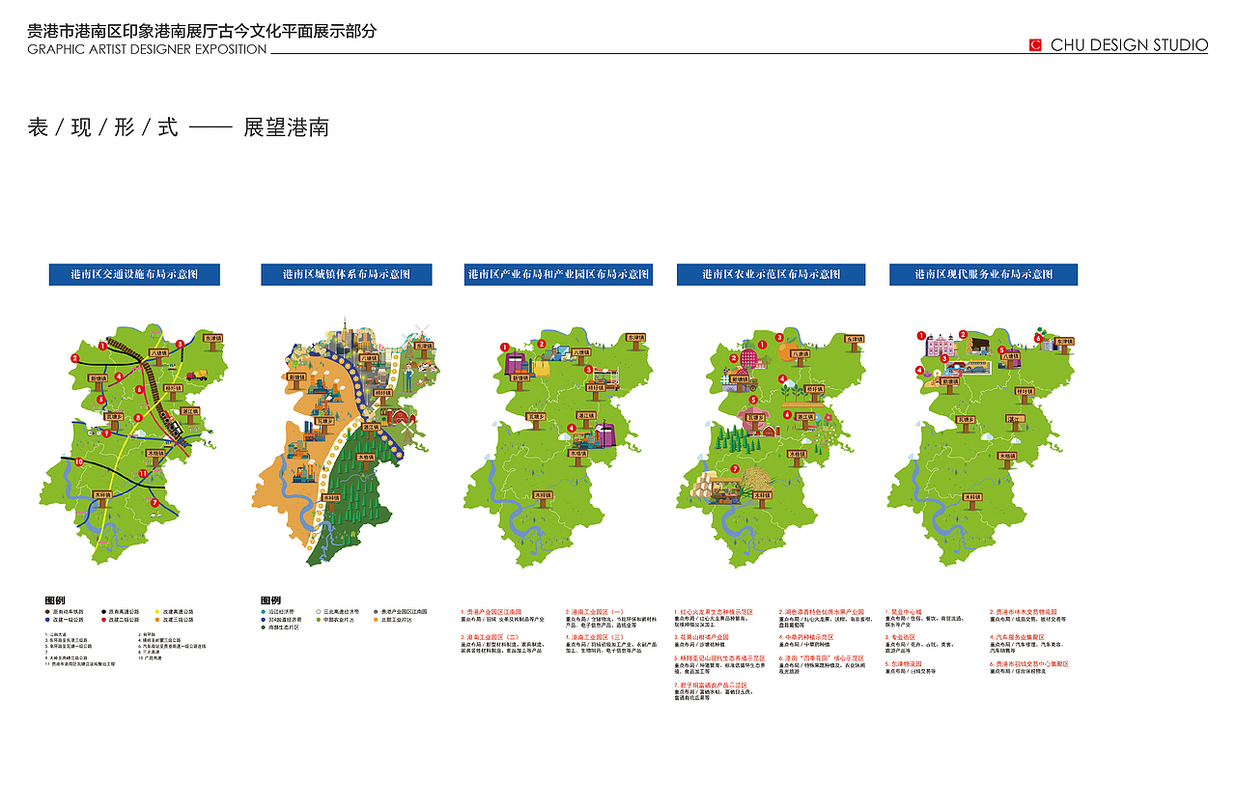Click marker 3 on the agriculture map
This screenshot has height=810, width=1236.
[778, 337]
